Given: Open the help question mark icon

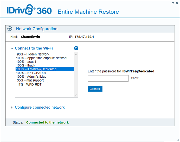Looking at the screenshot, I should pyautogui.click(x=173, y=3).
